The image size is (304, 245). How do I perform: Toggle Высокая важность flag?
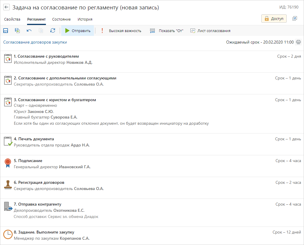tap(121, 31)
